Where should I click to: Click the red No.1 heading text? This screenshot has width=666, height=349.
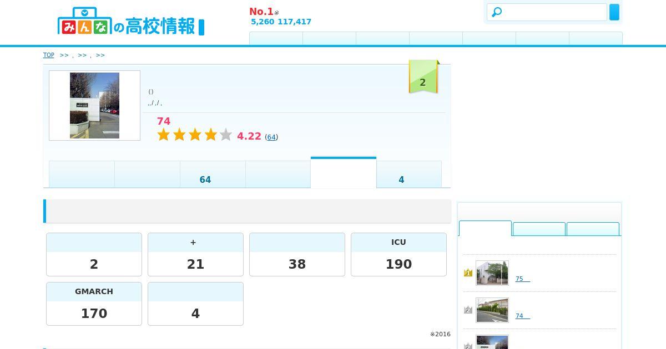pos(261,12)
